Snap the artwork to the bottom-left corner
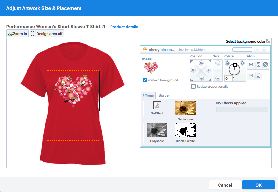 click(191, 80)
